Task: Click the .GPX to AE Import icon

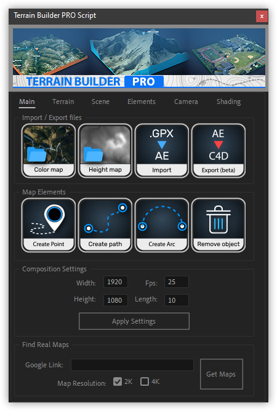Action: coord(161,151)
